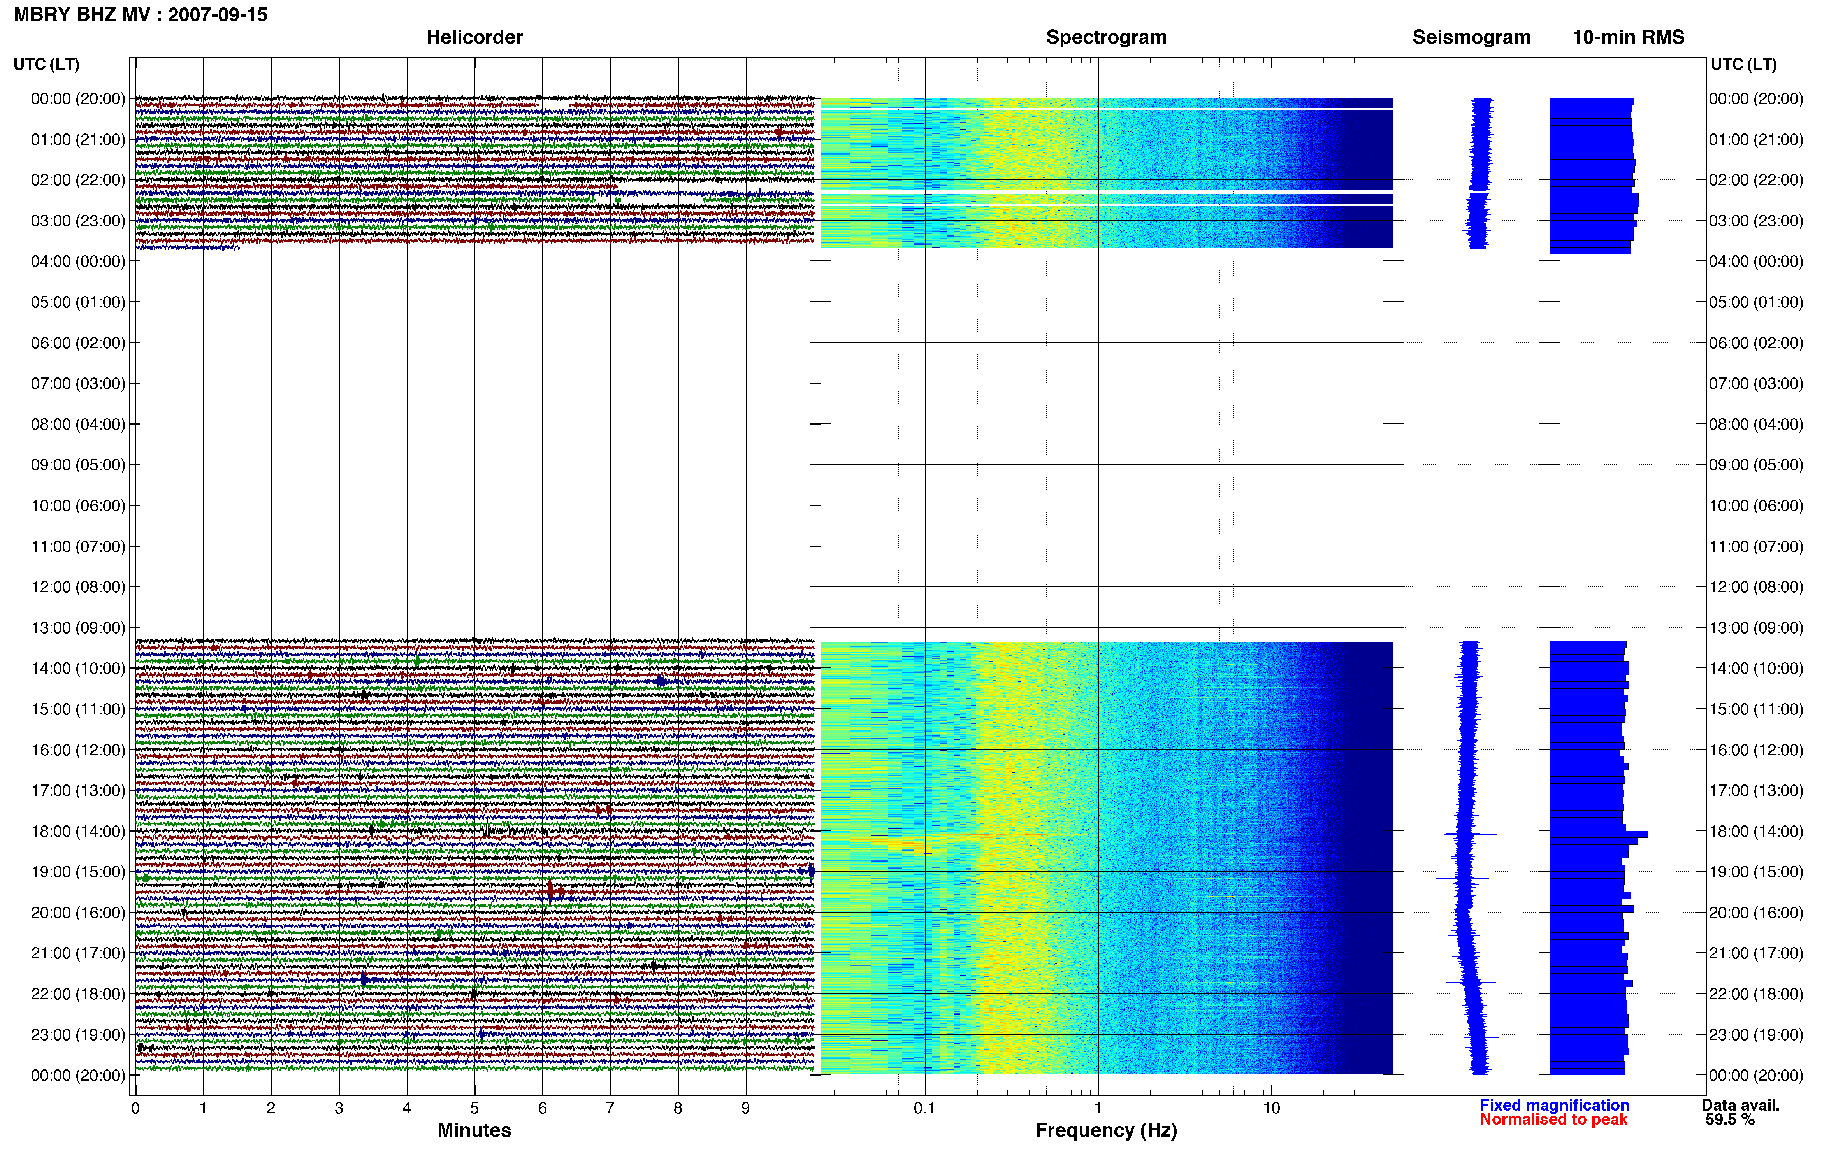This screenshot has height=1153, width=1845.
Task: Click the '1' frequency axis tick
Action: [1098, 1108]
